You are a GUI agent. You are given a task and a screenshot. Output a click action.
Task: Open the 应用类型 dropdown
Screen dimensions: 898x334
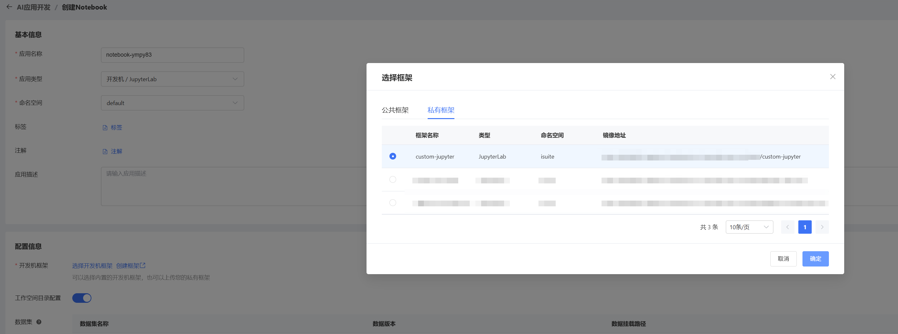point(172,79)
